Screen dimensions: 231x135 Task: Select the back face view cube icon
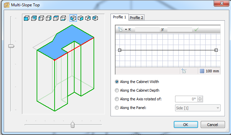pos(34,18)
